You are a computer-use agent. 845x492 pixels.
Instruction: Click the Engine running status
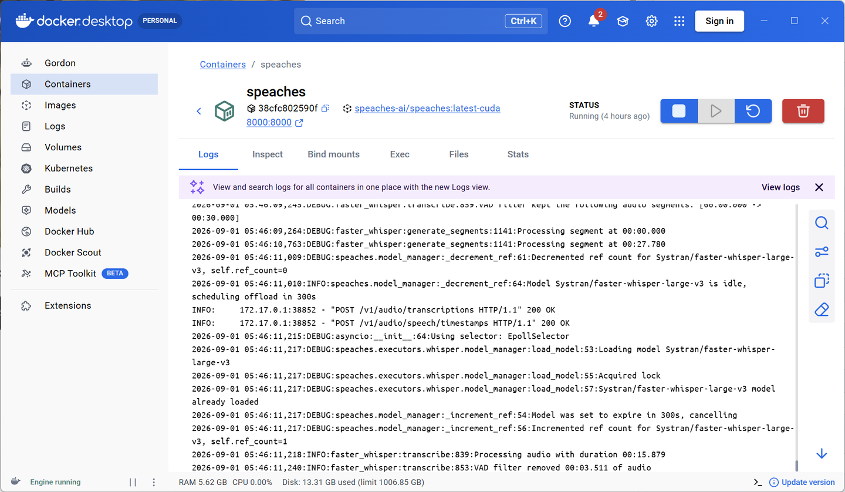[56, 482]
